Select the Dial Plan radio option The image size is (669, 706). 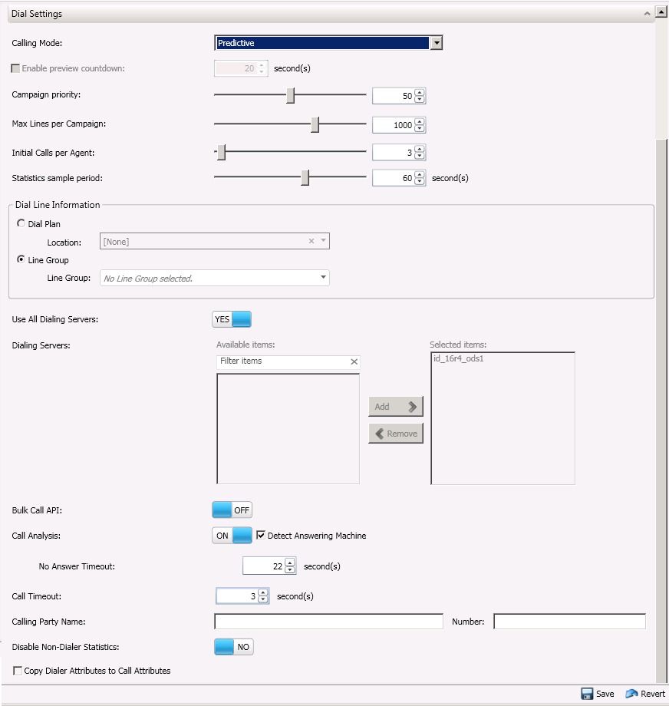[21, 224]
